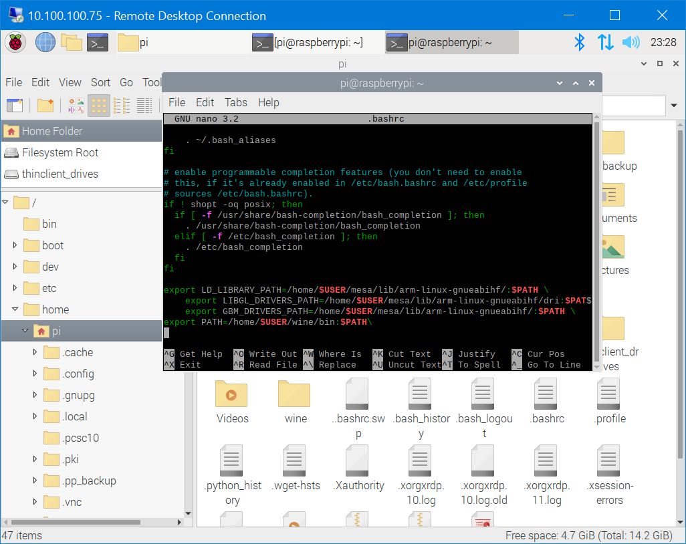
Task: Open the File Manager launcher in the panel
Action: point(72,42)
